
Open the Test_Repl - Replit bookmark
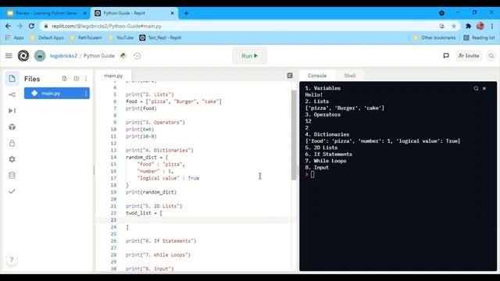(160, 37)
